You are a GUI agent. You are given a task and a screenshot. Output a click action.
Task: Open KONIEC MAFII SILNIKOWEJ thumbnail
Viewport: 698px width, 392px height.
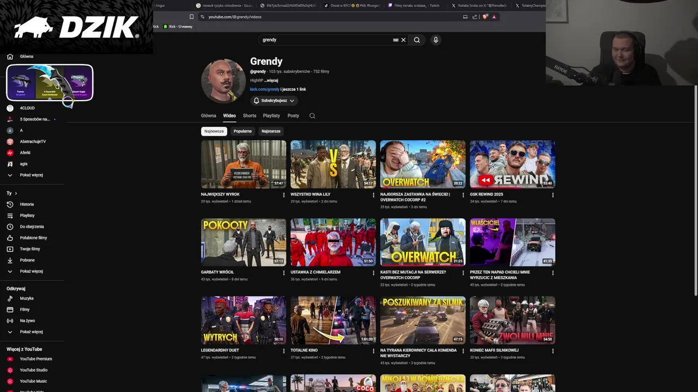[513, 320]
